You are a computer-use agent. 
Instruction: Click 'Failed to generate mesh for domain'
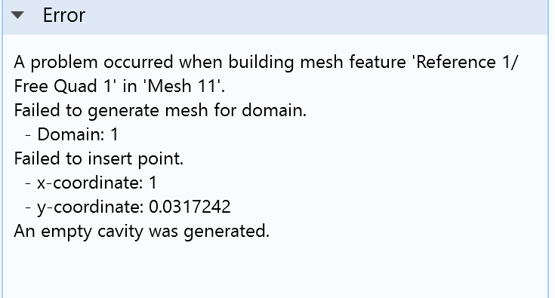pos(160,111)
